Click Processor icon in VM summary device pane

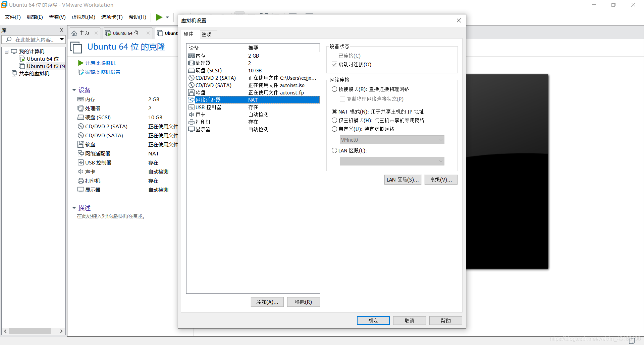(x=80, y=108)
